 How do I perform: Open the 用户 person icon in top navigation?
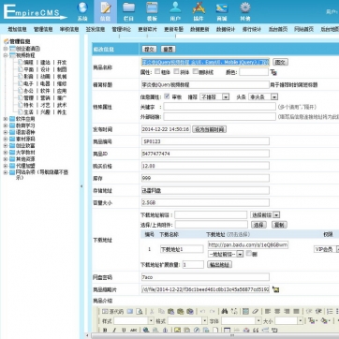(175, 7)
